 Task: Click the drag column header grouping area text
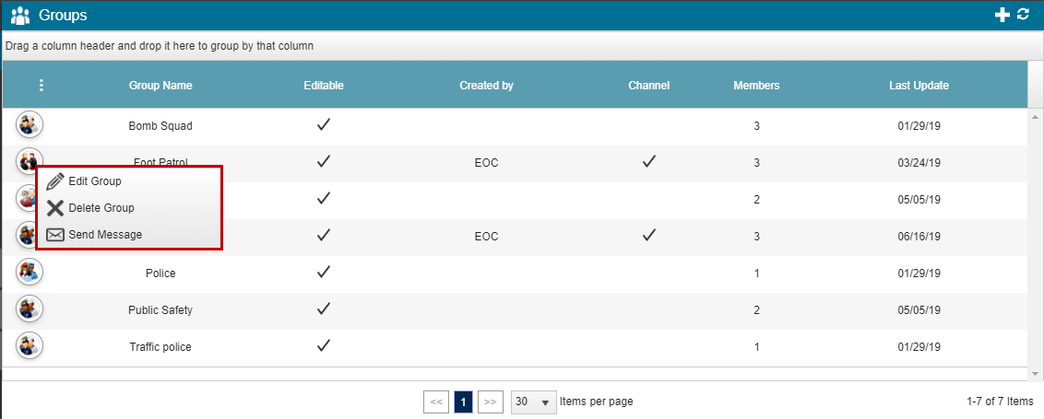coord(160,47)
